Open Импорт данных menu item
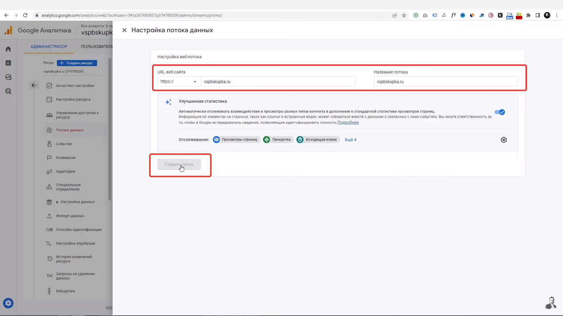The height and width of the screenshot is (316, 563). [x=70, y=216]
